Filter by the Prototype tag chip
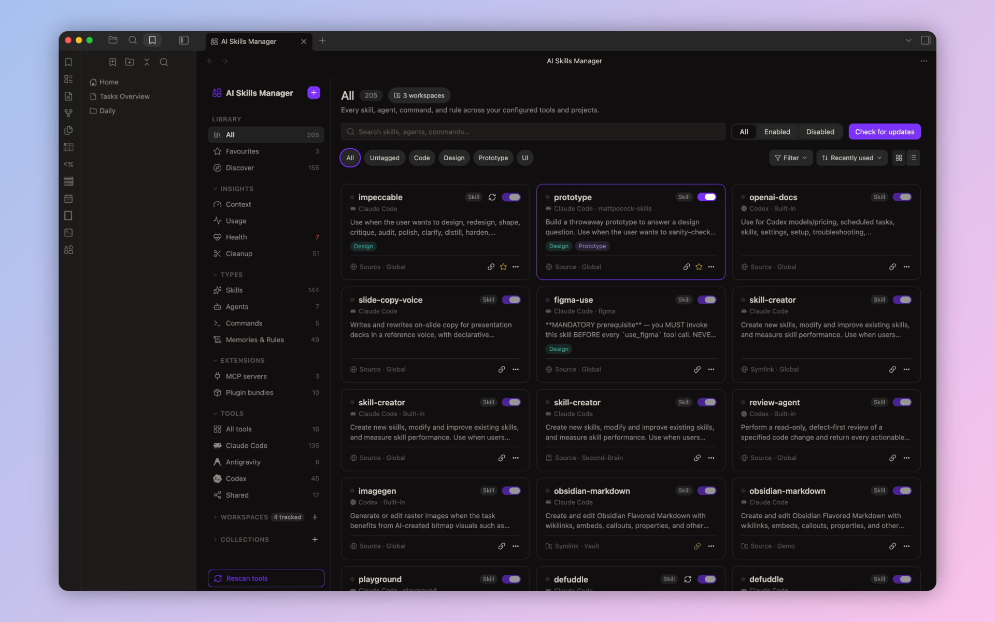This screenshot has height=622, width=995. (x=493, y=158)
